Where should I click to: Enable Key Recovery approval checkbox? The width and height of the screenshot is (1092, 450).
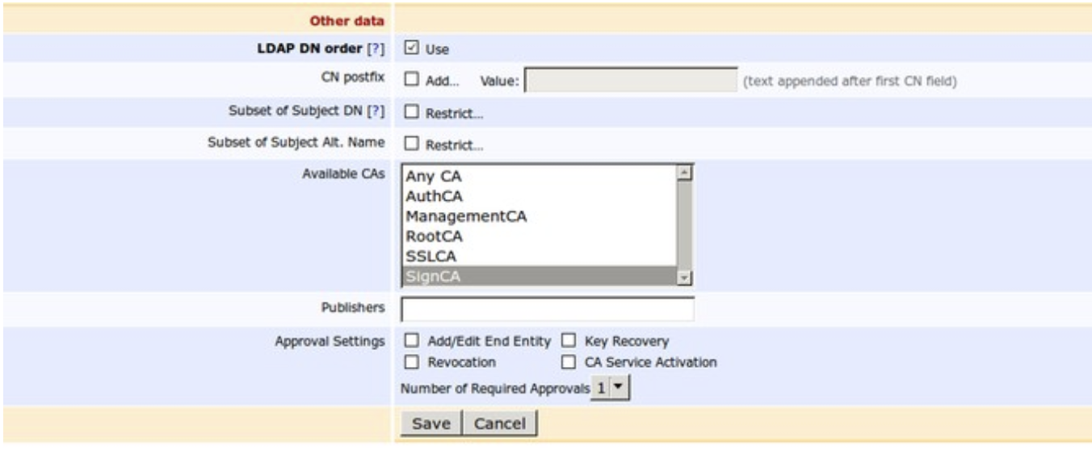[567, 341]
